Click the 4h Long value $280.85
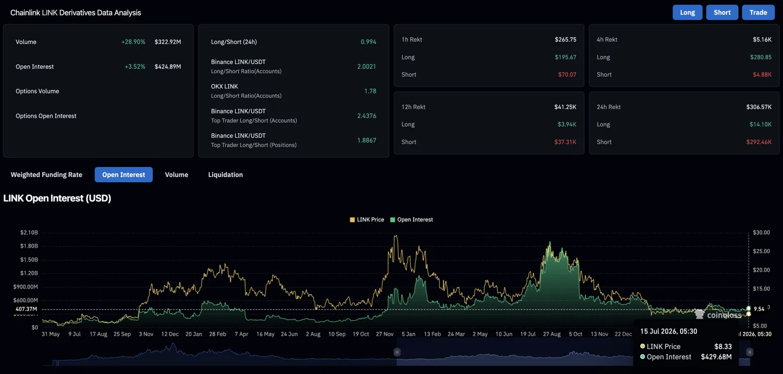This screenshot has height=374, width=783. 761,57
